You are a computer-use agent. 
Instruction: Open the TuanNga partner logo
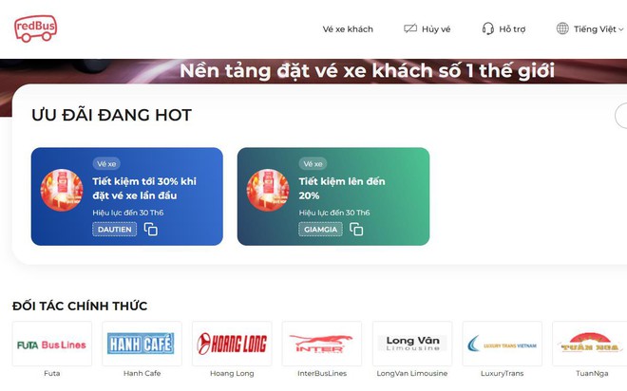pyautogui.click(x=590, y=344)
